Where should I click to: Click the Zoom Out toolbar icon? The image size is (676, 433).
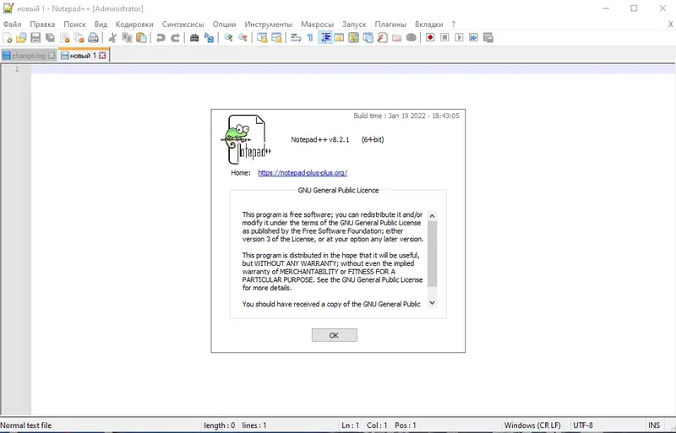[243, 38]
